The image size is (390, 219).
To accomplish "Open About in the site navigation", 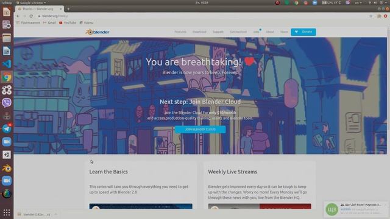I will pos(270,32).
